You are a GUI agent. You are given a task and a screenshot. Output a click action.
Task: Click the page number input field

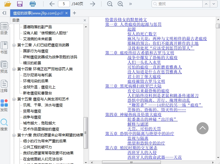(x=64, y=4)
